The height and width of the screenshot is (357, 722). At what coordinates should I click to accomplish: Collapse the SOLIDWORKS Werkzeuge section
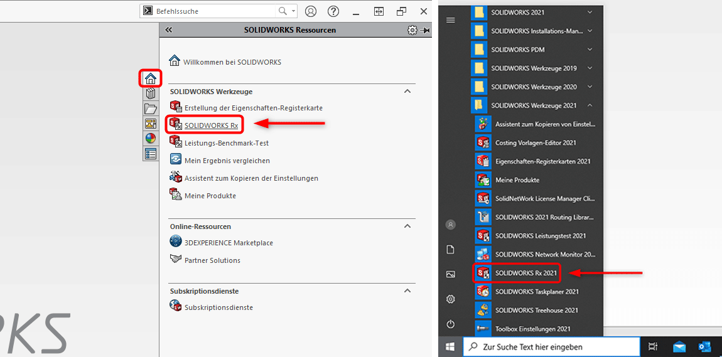[407, 92]
